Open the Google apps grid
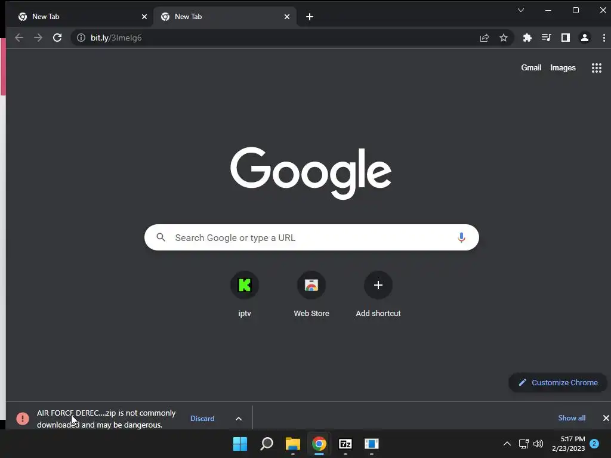611x458 pixels. pos(597,68)
